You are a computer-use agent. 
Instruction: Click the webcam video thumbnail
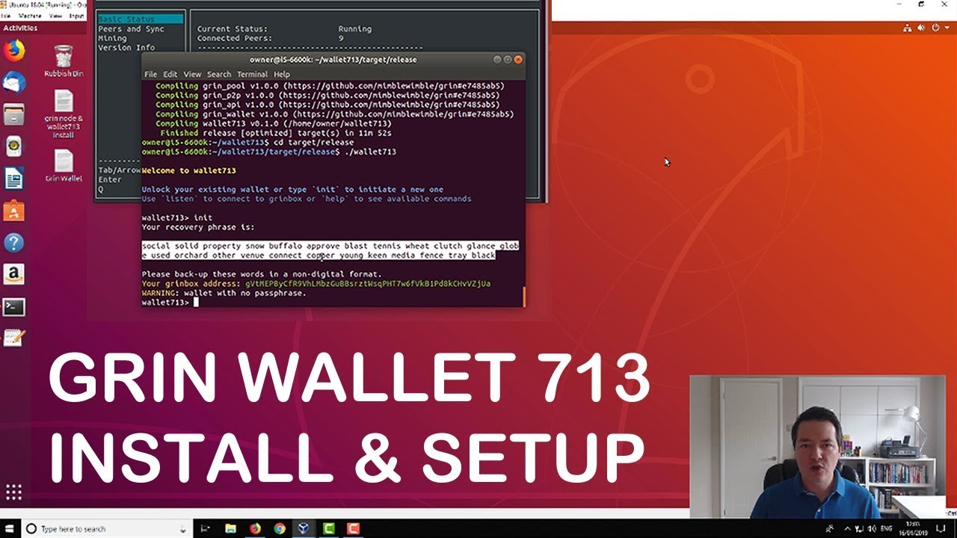[x=818, y=446]
